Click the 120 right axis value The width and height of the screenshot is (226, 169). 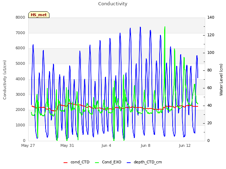click(x=211, y=35)
